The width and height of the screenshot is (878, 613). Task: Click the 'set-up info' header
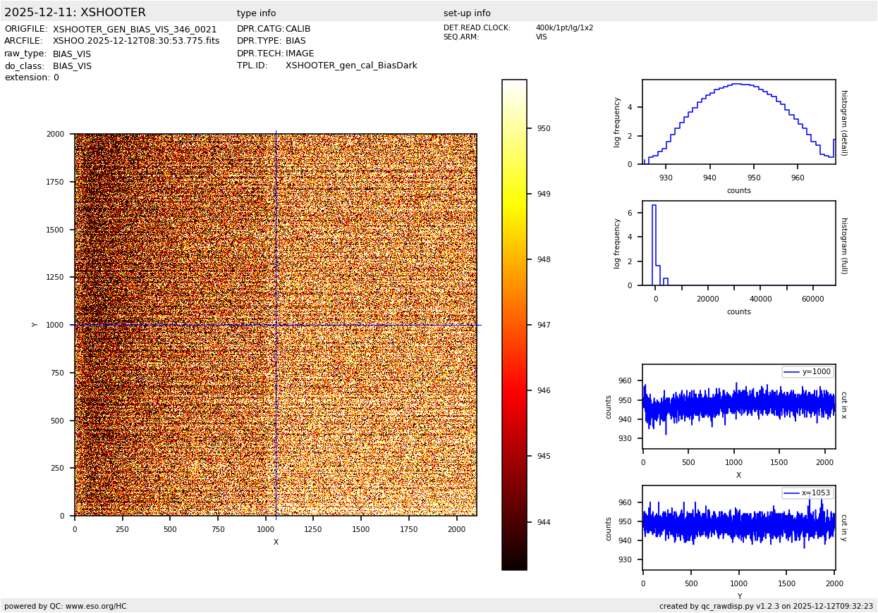(467, 13)
